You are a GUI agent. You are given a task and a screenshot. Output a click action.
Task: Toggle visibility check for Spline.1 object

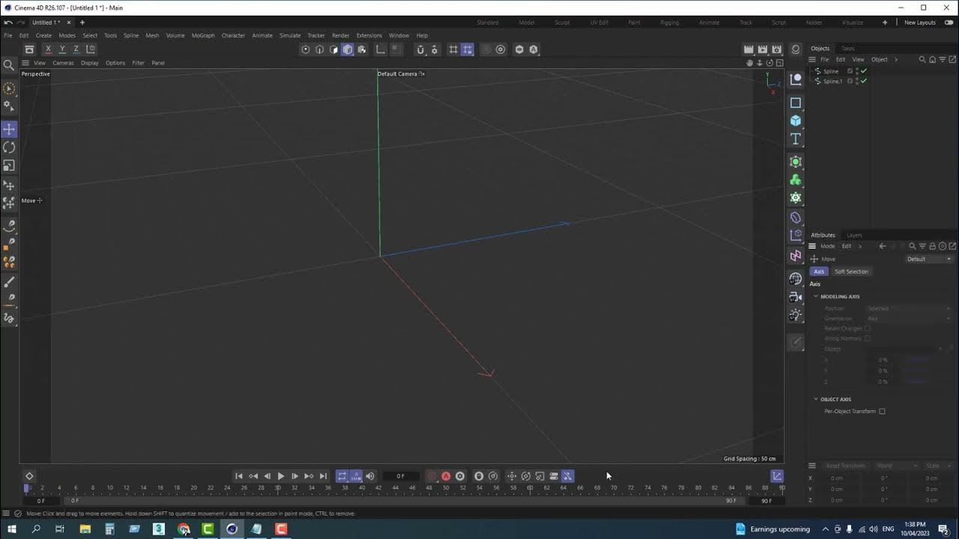pos(864,81)
